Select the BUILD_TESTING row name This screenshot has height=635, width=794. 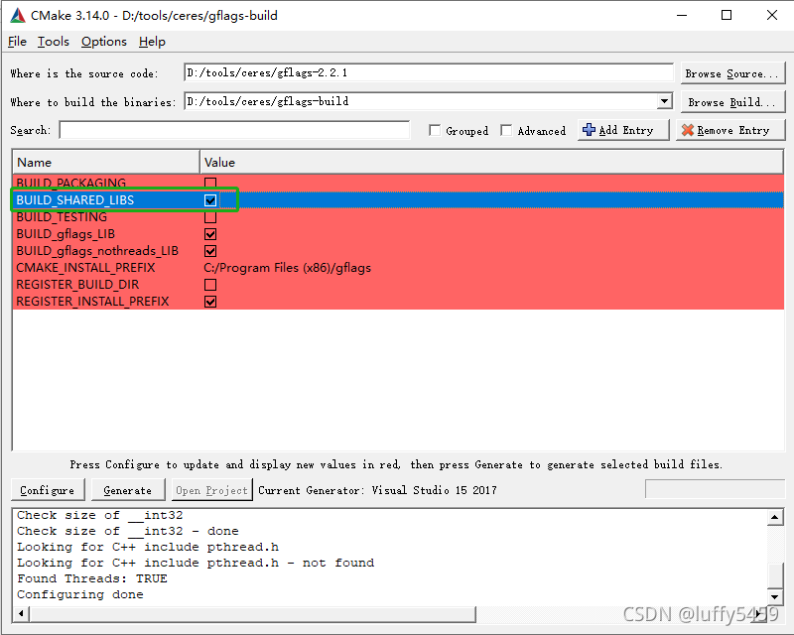coord(62,217)
